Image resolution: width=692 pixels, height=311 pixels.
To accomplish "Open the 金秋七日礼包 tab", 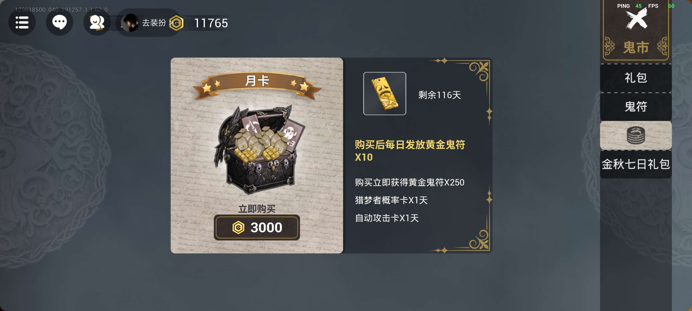I will 636,164.
